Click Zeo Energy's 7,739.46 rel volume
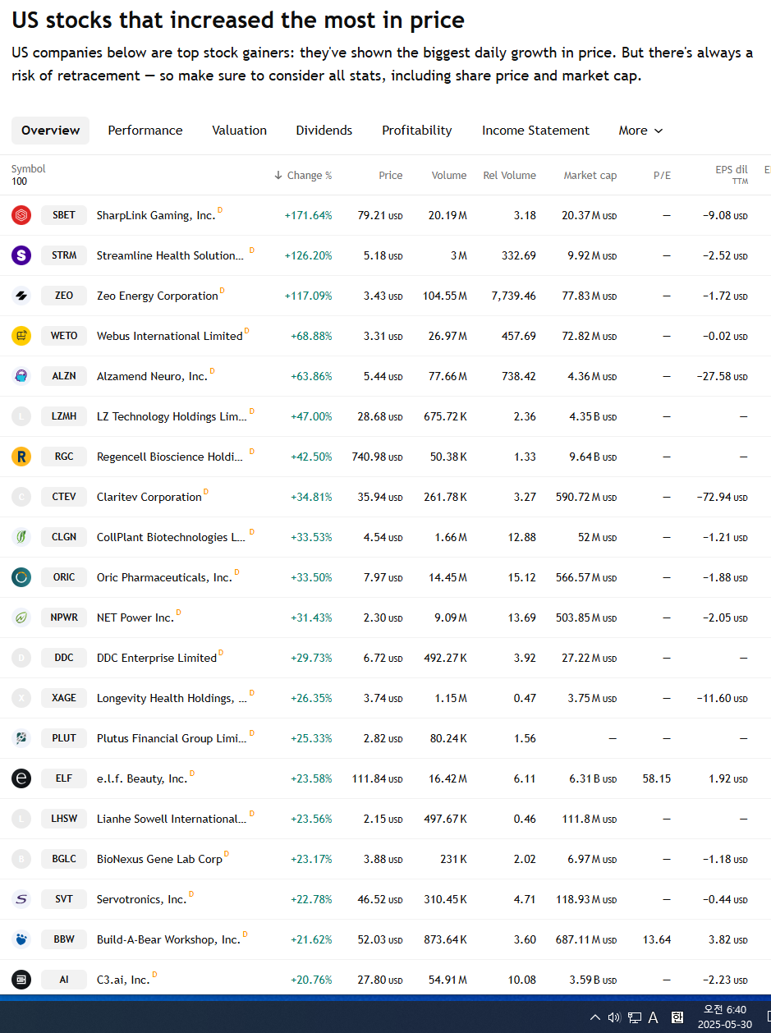The width and height of the screenshot is (771, 1033). click(513, 296)
